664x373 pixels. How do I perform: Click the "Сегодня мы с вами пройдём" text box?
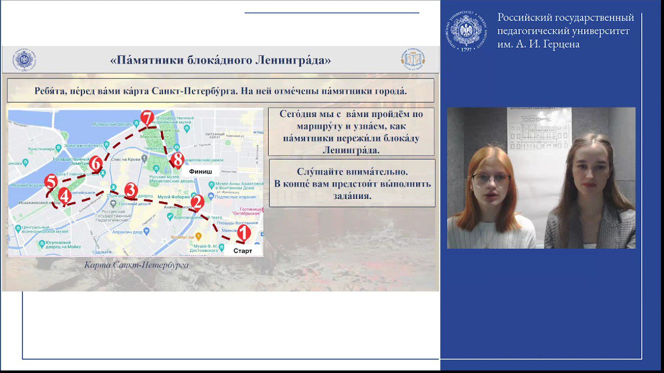tap(351, 132)
